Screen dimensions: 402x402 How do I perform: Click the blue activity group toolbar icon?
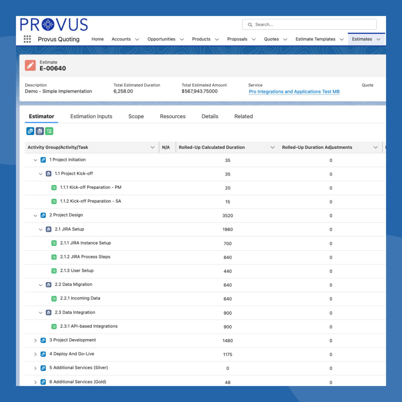[x=30, y=131]
